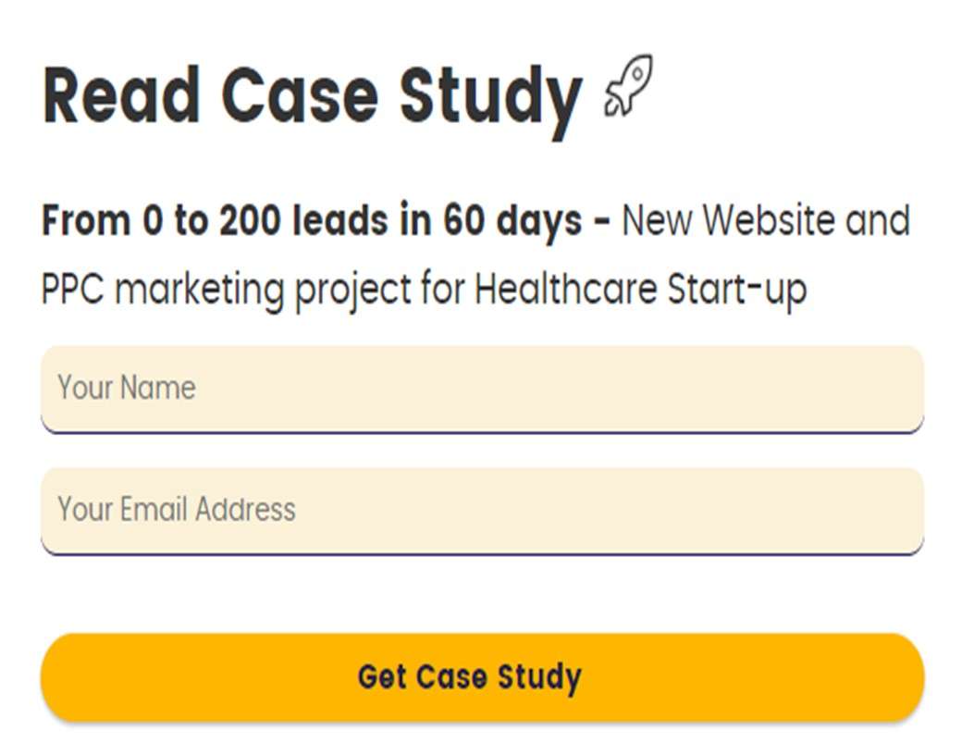Click the "Your Name" placeholder text
The image size is (962, 755).
click(127, 388)
